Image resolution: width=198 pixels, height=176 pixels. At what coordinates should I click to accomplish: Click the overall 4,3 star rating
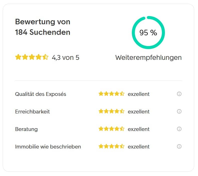point(32,57)
